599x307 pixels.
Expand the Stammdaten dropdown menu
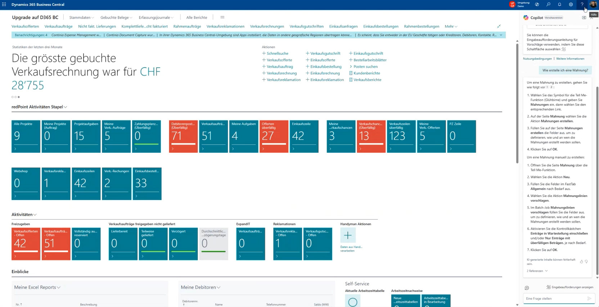click(x=81, y=17)
